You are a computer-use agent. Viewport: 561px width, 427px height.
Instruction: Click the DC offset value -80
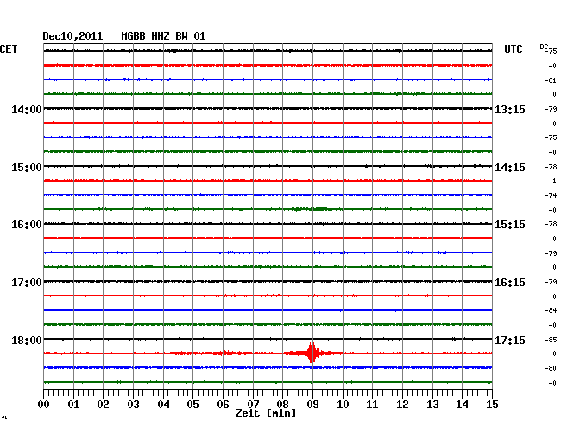(x=552, y=368)
